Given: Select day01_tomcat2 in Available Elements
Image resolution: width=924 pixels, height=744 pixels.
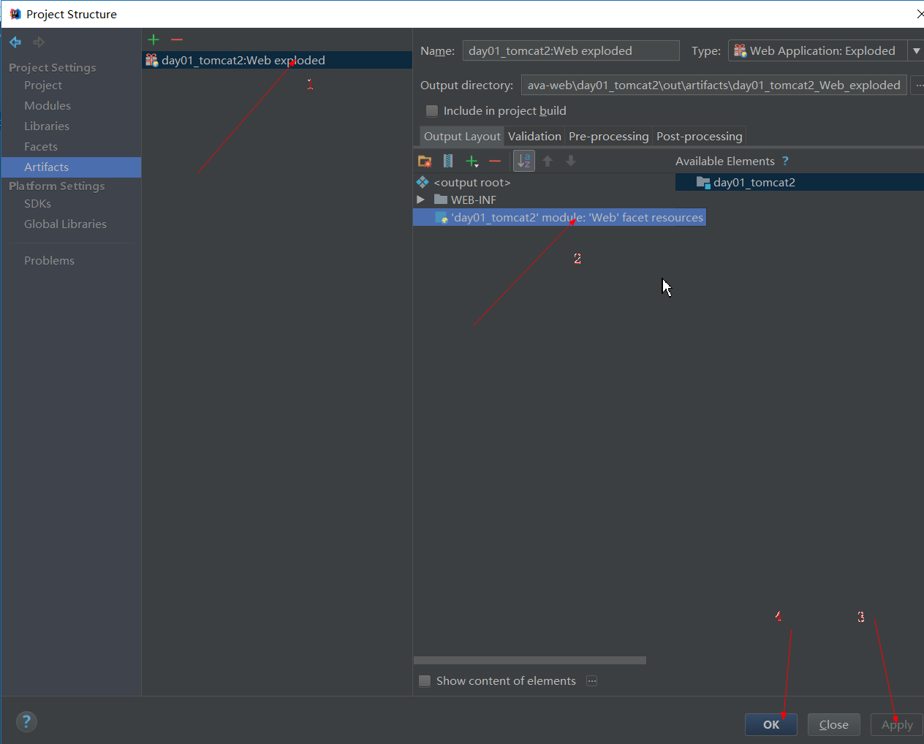Looking at the screenshot, I should pos(754,183).
